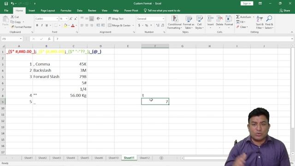Image resolution: width=295 pixels, height=166 pixels.
Task: Click the Orientation angled text icon
Action: click(98, 18)
